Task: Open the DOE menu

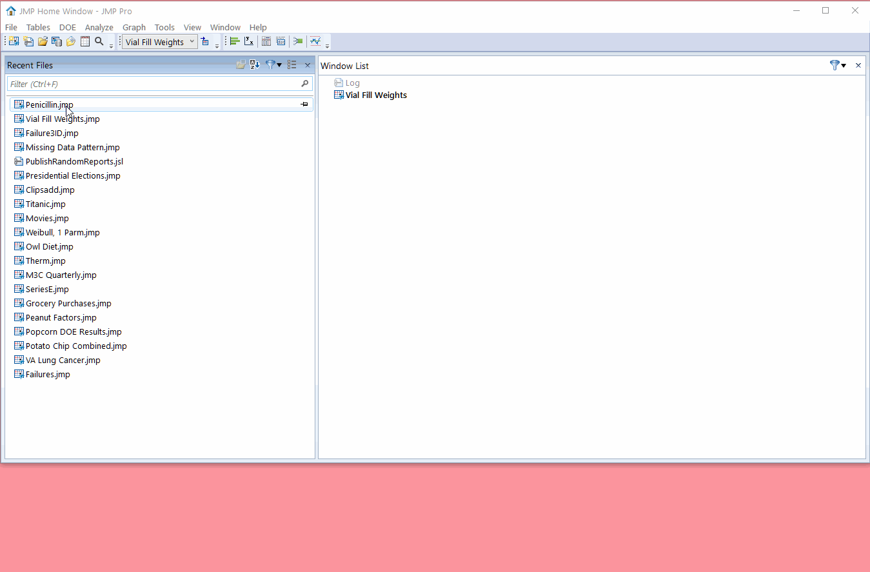Action: tap(67, 27)
